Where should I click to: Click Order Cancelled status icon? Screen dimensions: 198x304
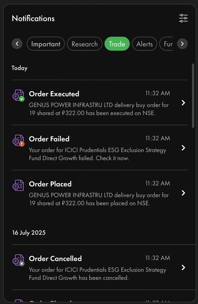click(x=18, y=260)
